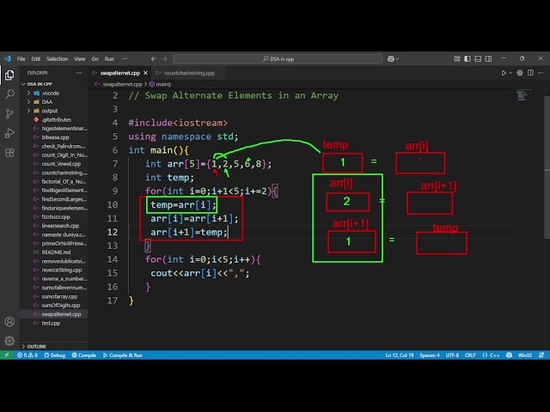This screenshot has height=412, width=550.
Task: Open the Accounts menu icon
Action: click(9, 322)
